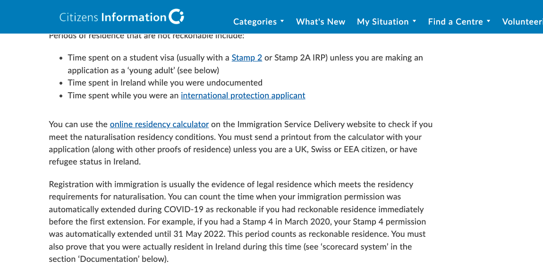Image resolution: width=543 pixels, height=277 pixels.
Task: Open the international protection applicant link
Action: 243,95
